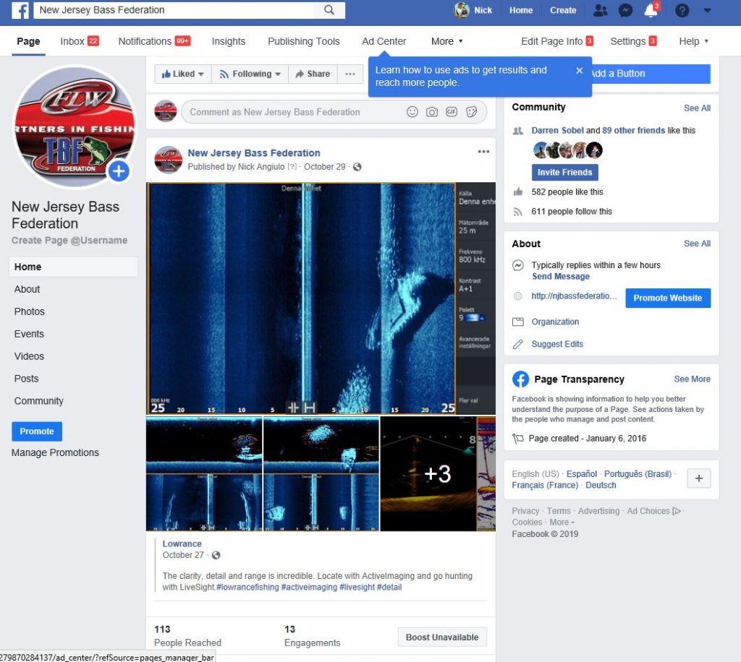Attach a photo with the camera icon
Screen dimensions: 741x662
pos(432,112)
